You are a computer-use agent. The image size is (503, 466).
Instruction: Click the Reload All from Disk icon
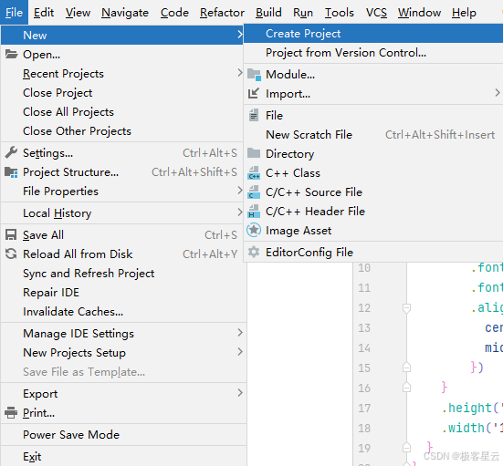point(11,254)
